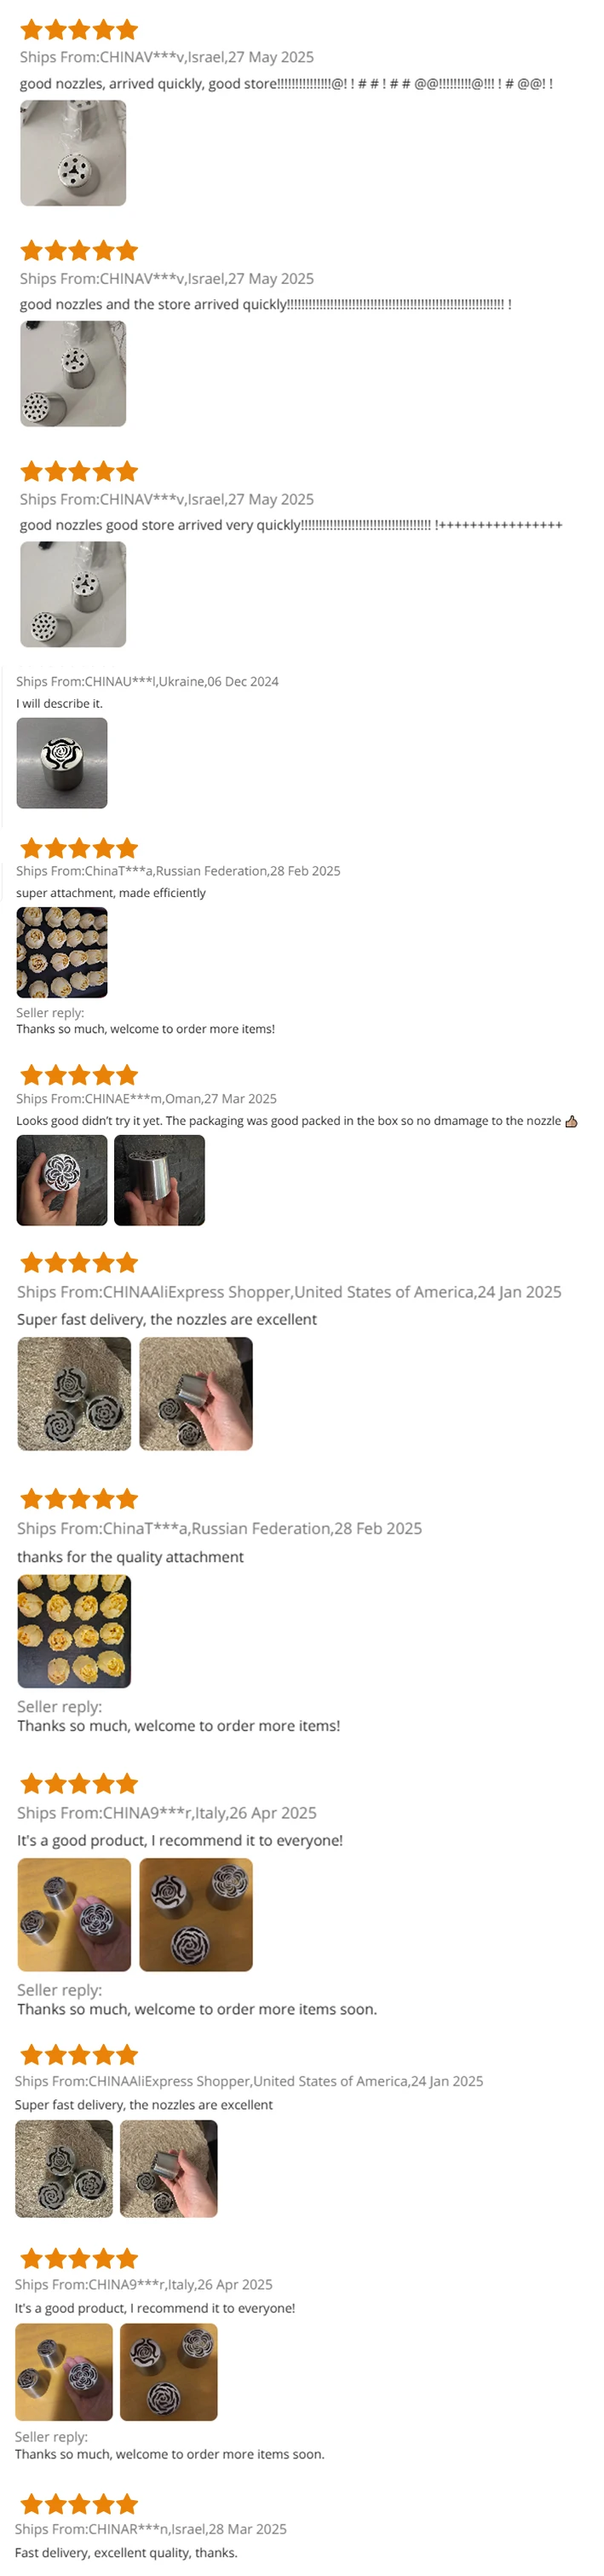This screenshot has width=604, height=2576.
Task: View rose nozzle photo from Ukraine review
Action: point(62,763)
